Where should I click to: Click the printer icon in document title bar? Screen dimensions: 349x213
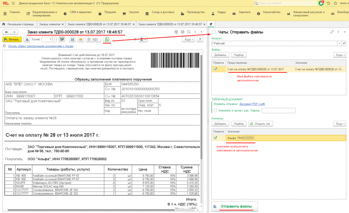(183, 32)
